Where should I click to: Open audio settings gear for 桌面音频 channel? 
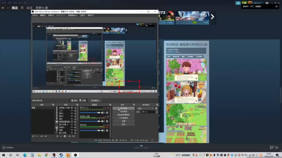click(x=107, y=130)
